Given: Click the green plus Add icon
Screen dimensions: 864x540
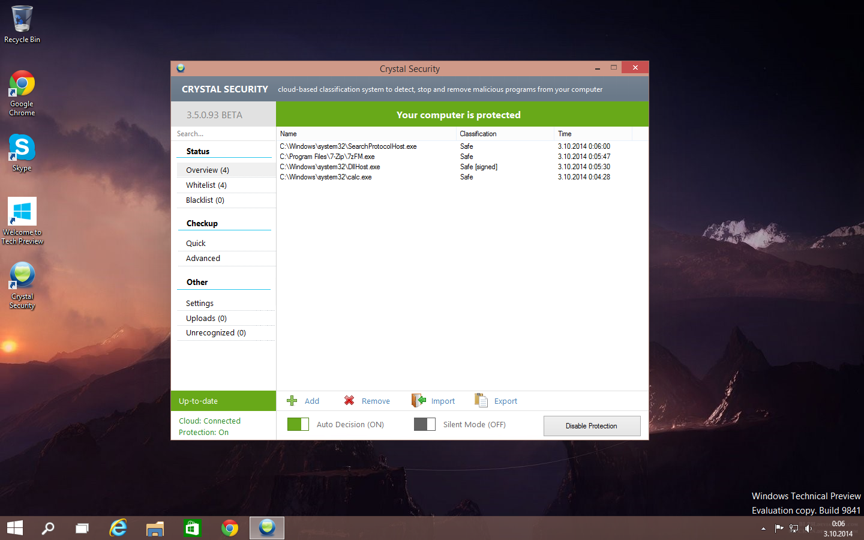Looking at the screenshot, I should (292, 401).
